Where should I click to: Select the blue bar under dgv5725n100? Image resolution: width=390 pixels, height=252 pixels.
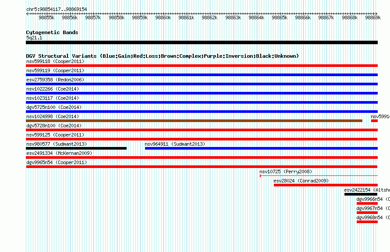tap(202, 112)
